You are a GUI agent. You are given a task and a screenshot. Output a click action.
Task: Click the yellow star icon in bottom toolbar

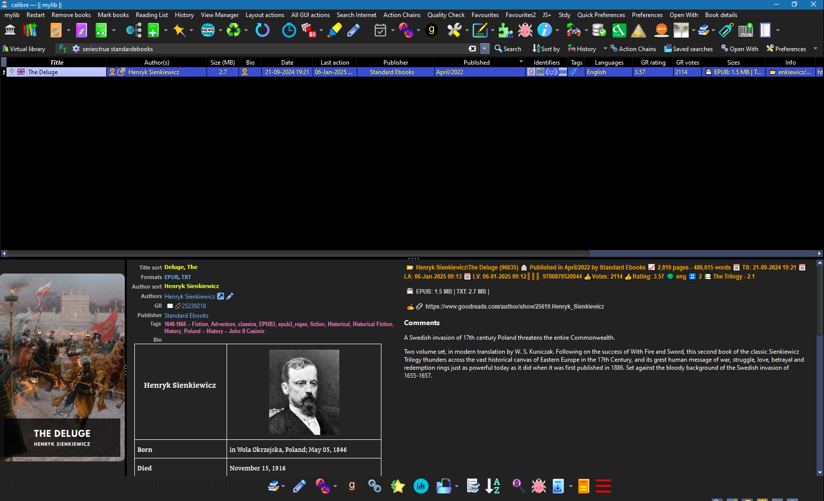pos(398,486)
